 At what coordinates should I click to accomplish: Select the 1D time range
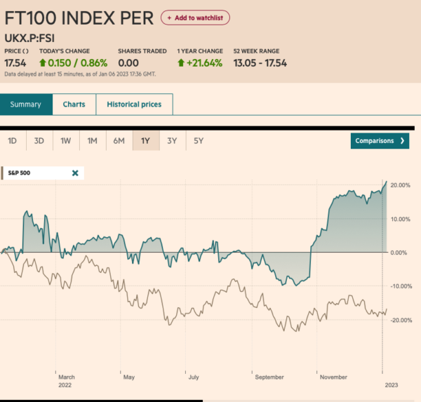pos(13,141)
